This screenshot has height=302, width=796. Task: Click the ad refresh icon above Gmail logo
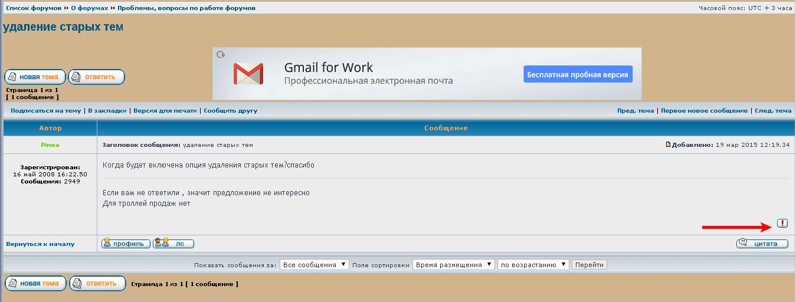221,54
